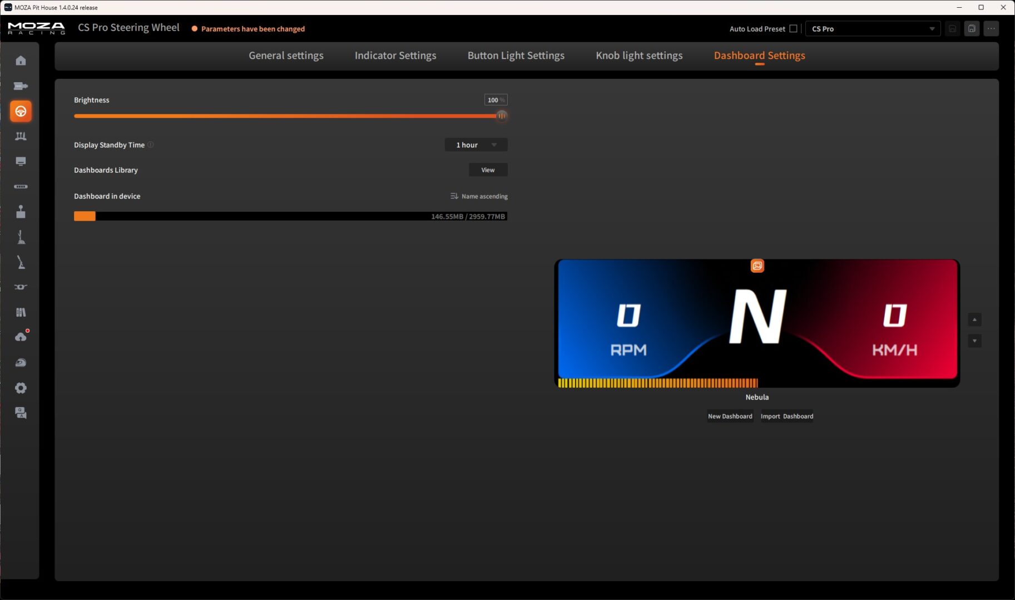
Task: Open the stalks device sidebar icon
Action: pyautogui.click(x=21, y=287)
